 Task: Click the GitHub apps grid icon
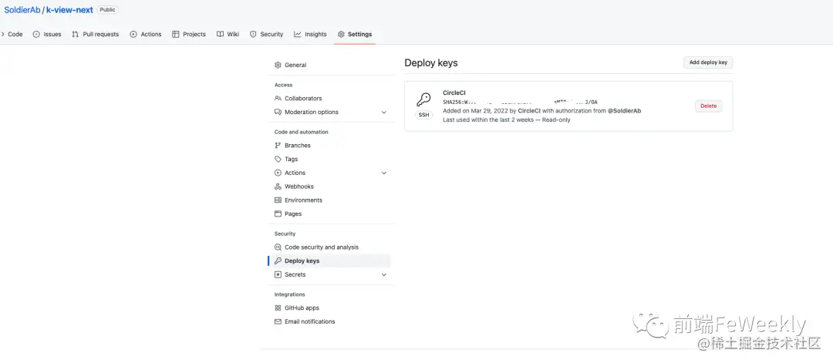[278, 308]
